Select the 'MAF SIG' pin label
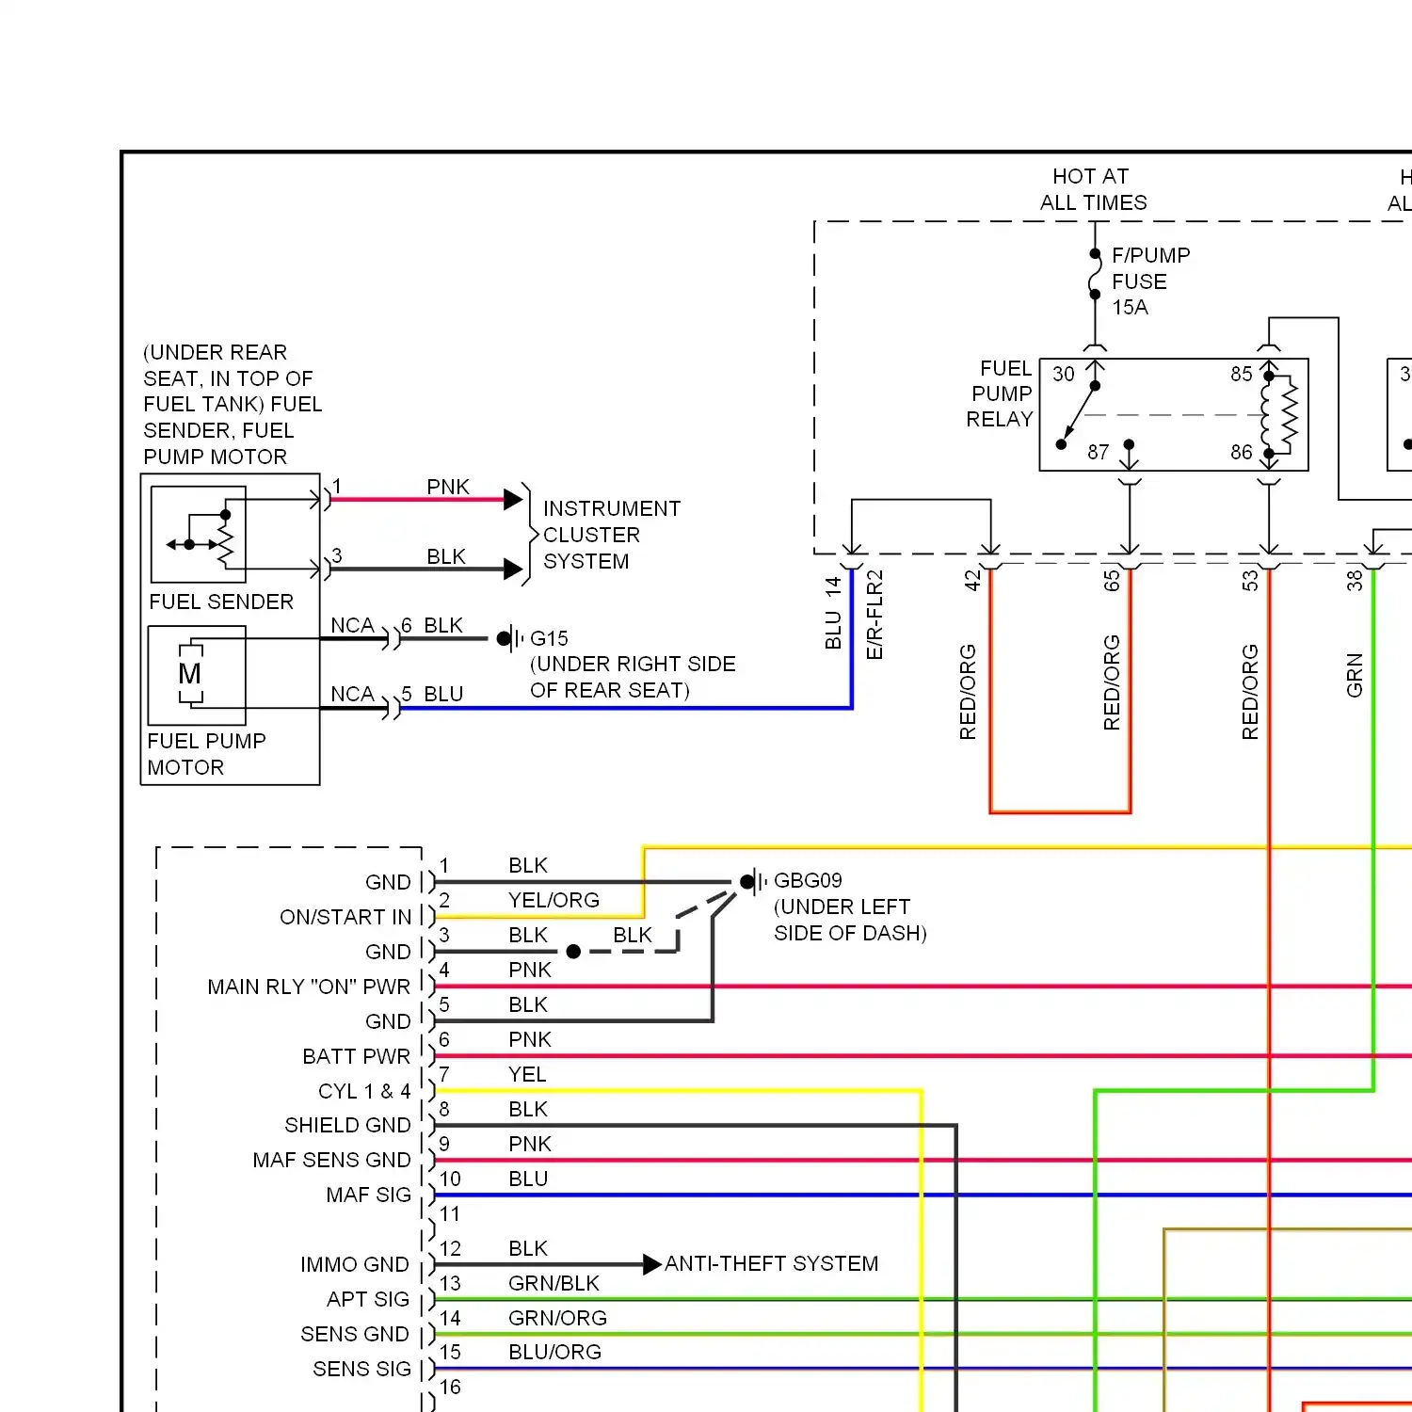1412x1412 pixels. tap(368, 1195)
